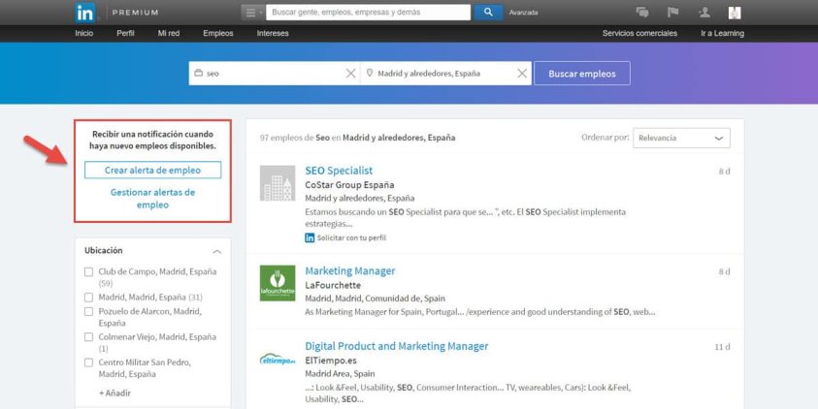Viewport: 818px width, 409px height.
Task: Open the Relevancia sort dropdown
Action: 681,138
